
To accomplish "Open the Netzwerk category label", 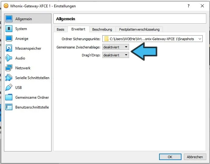I will (x=23, y=68).
